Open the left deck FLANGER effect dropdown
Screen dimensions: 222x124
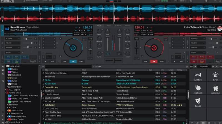click(x=12, y=39)
